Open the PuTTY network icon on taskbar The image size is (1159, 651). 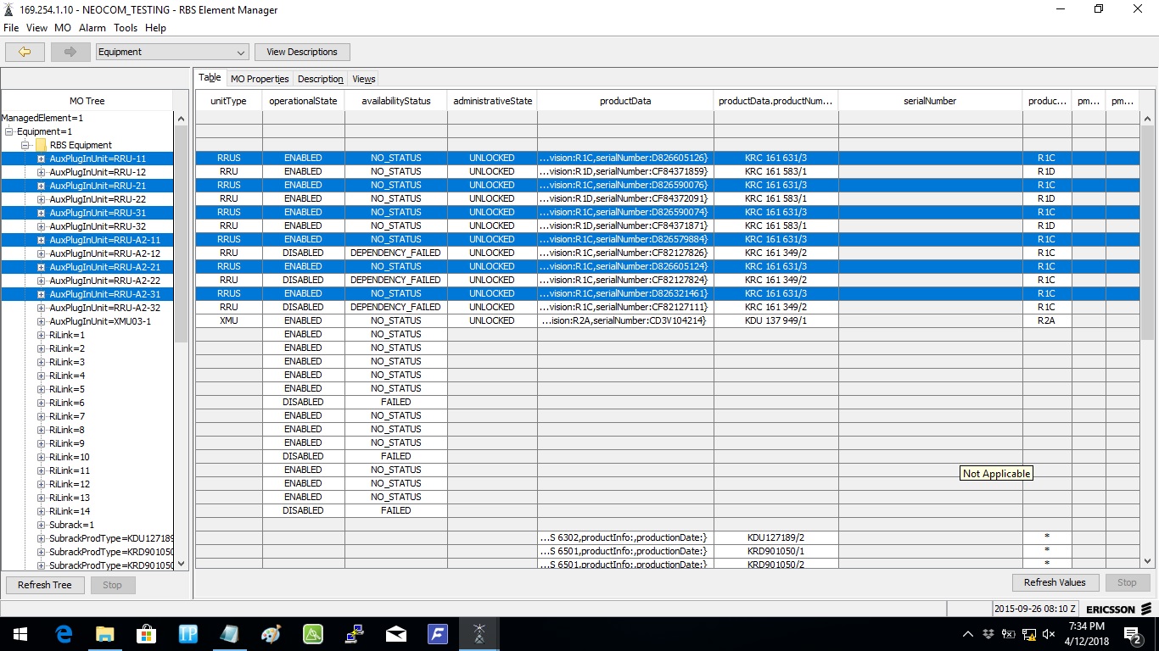click(355, 633)
